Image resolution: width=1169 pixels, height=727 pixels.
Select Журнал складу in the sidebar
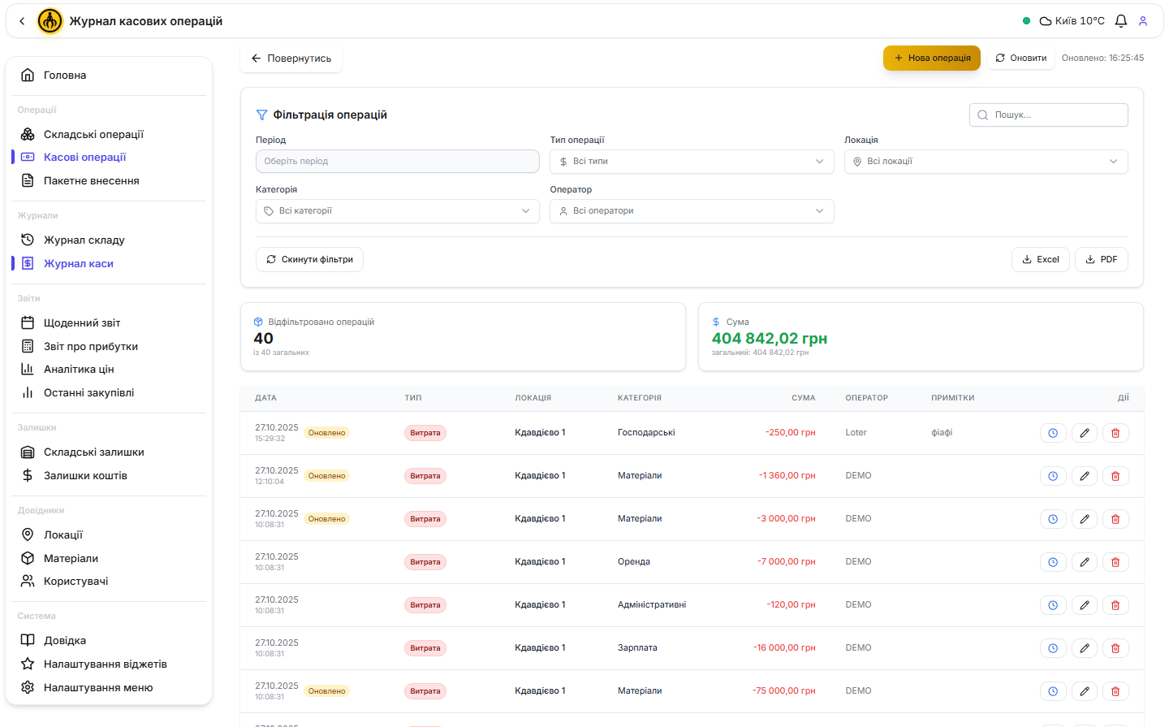[86, 240]
